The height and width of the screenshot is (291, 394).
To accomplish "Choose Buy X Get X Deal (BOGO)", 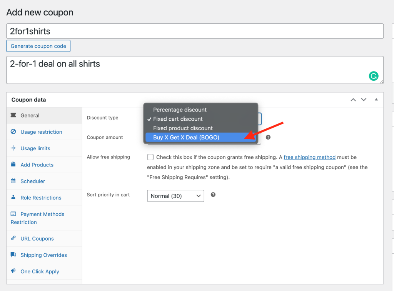I will pyautogui.click(x=201, y=137).
